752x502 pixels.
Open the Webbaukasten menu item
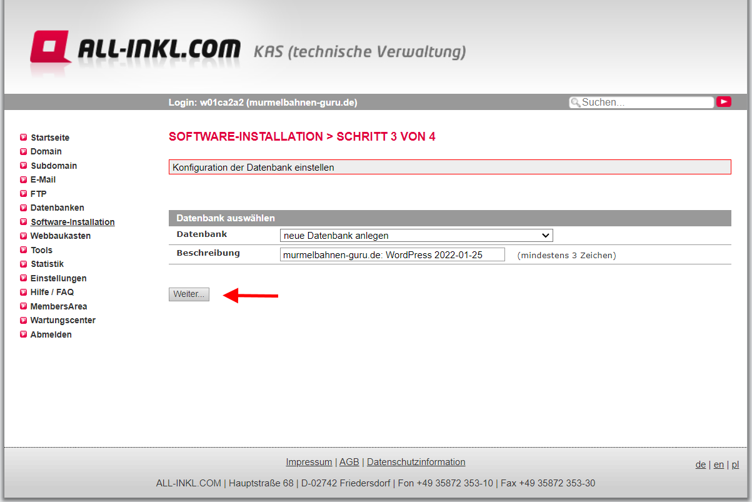tap(61, 236)
